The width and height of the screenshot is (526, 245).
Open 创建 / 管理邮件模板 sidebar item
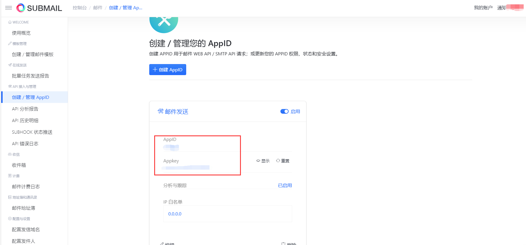click(x=33, y=55)
